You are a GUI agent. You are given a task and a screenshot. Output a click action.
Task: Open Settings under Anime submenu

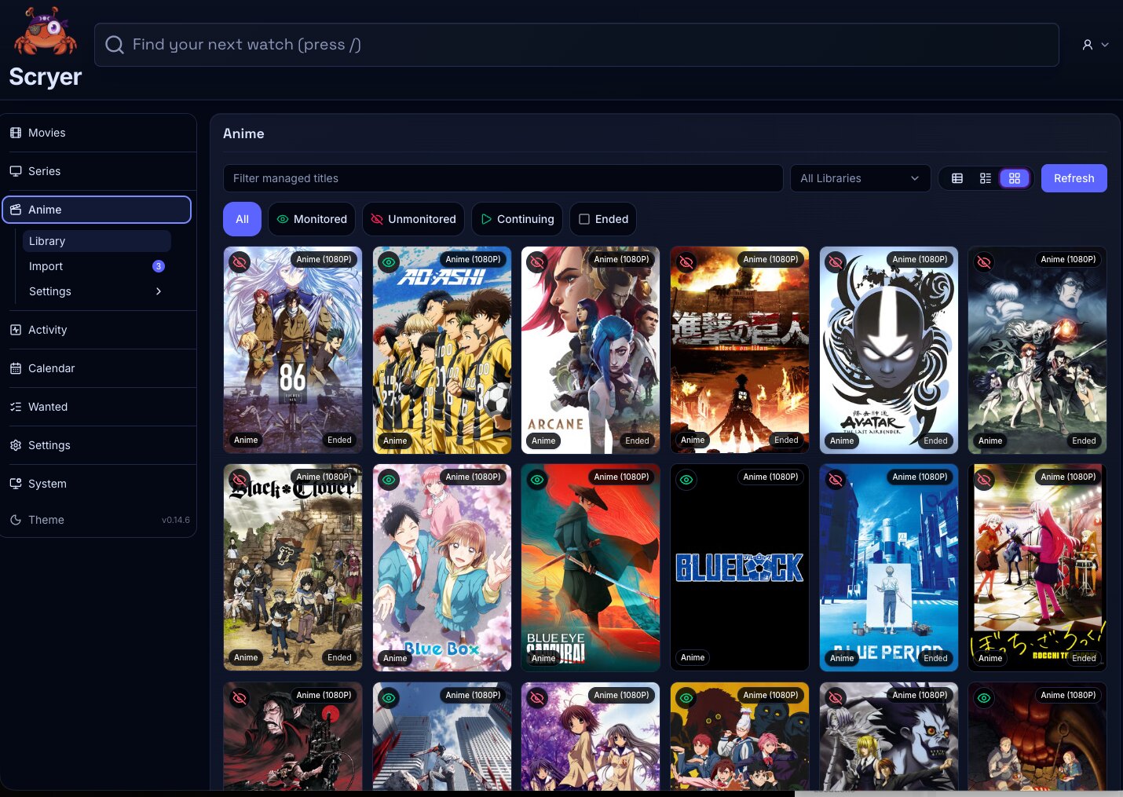point(97,291)
